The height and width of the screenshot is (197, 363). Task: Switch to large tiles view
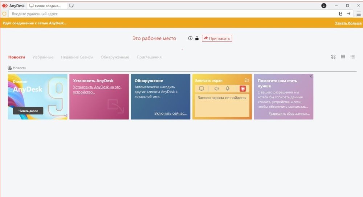point(333,57)
